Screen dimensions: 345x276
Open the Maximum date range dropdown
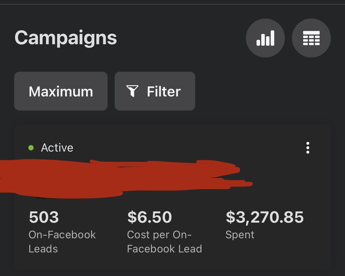(61, 91)
